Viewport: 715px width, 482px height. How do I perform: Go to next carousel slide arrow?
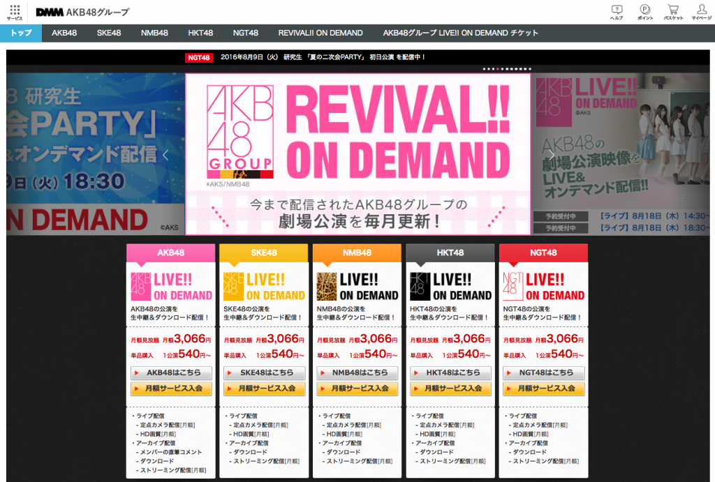pyautogui.click(x=552, y=155)
